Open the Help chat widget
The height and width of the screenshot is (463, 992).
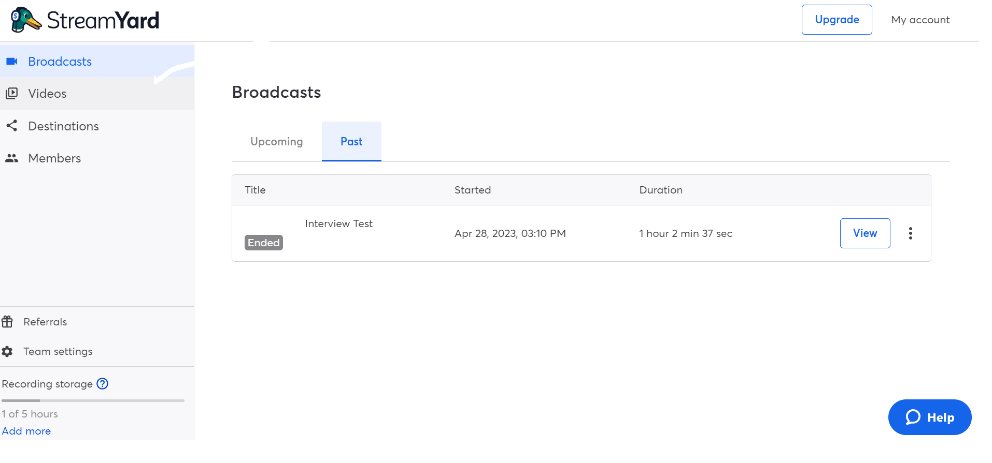pyautogui.click(x=929, y=417)
